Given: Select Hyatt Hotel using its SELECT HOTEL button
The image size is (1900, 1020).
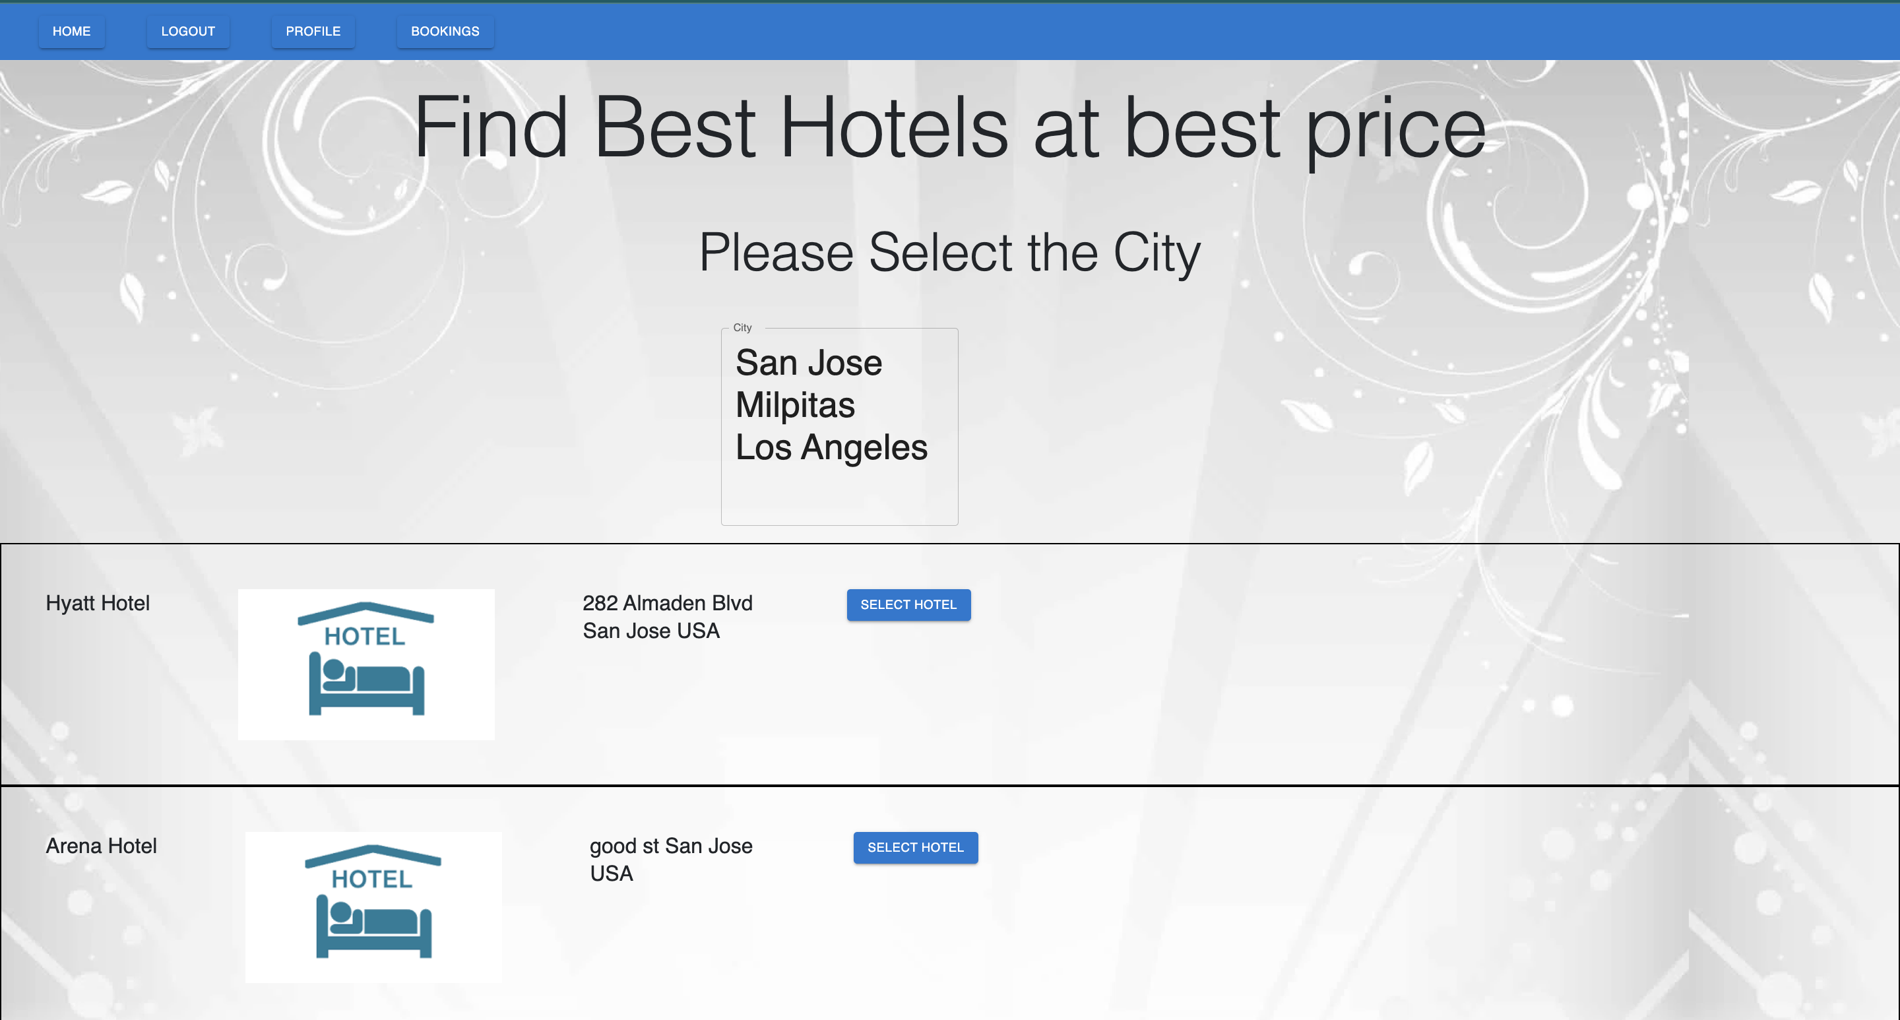Looking at the screenshot, I should [x=908, y=605].
